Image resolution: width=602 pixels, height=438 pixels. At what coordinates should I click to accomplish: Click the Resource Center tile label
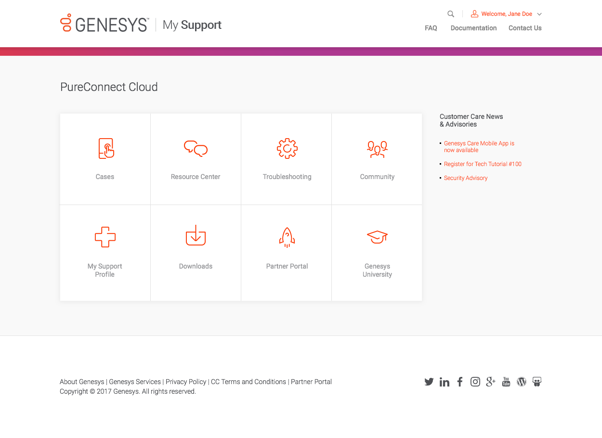pyautogui.click(x=196, y=177)
